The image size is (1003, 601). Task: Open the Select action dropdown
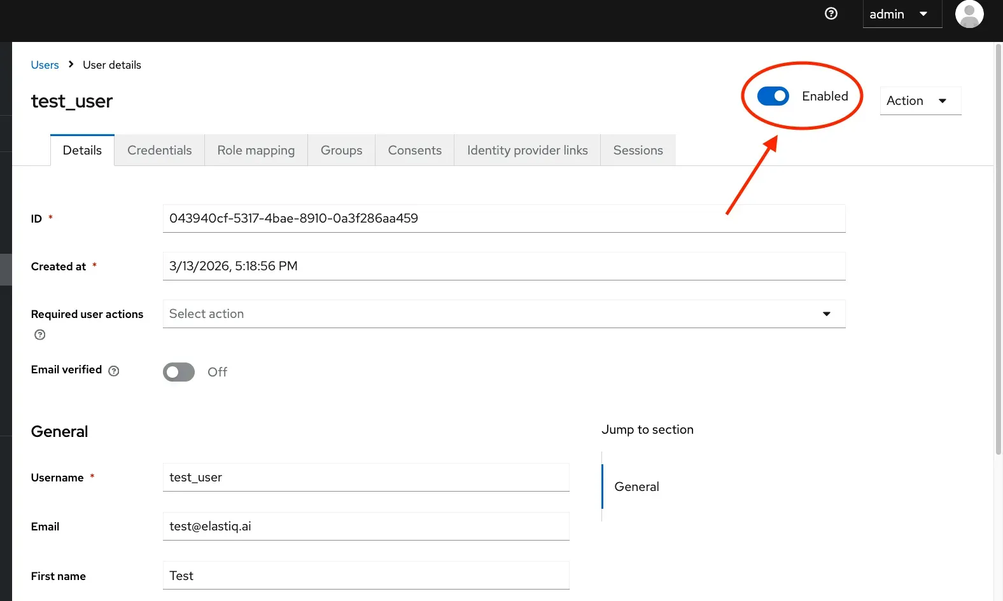[x=503, y=314]
